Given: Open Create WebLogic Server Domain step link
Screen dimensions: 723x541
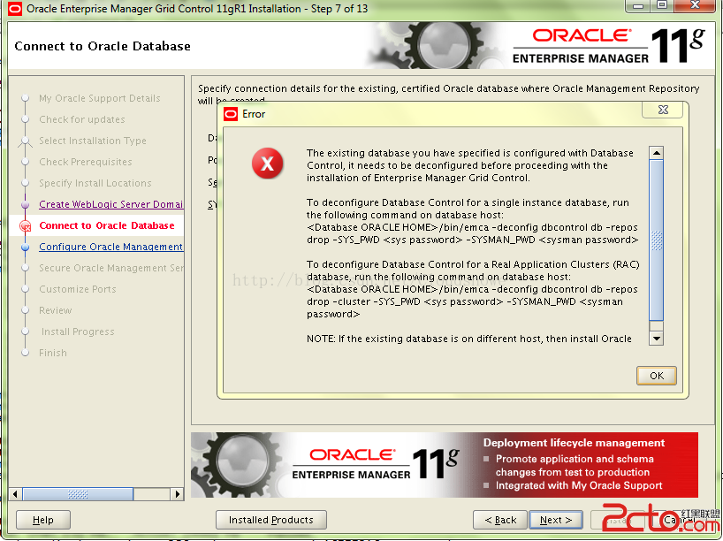Looking at the screenshot, I should pyautogui.click(x=110, y=204).
